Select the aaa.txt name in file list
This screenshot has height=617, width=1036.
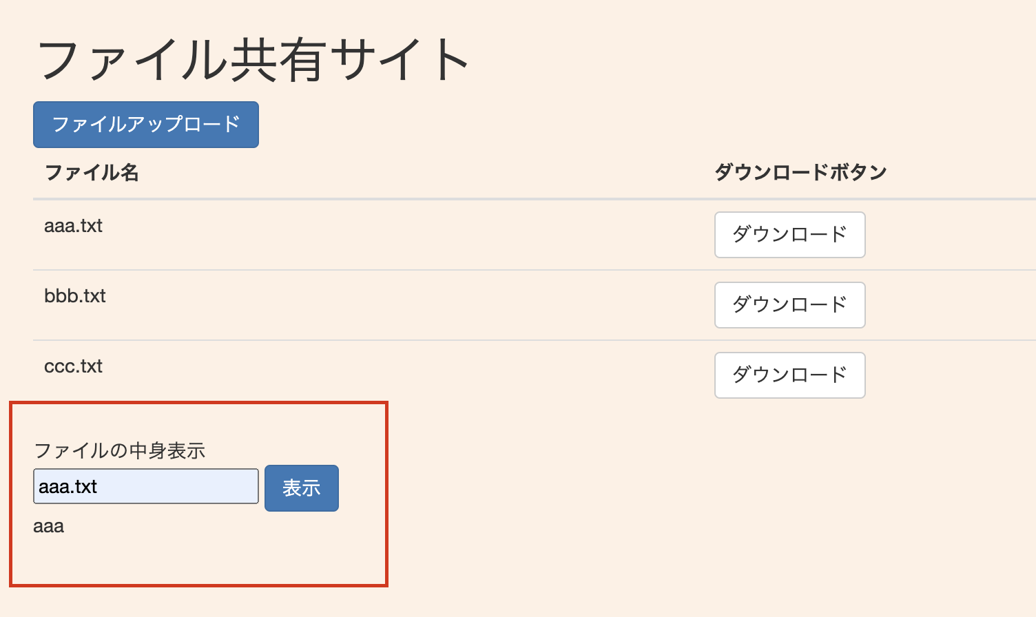pyautogui.click(x=73, y=226)
